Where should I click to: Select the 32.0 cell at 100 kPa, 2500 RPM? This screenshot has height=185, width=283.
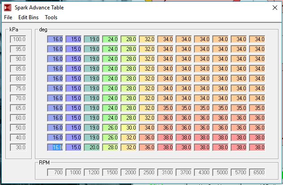click(x=147, y=39)
